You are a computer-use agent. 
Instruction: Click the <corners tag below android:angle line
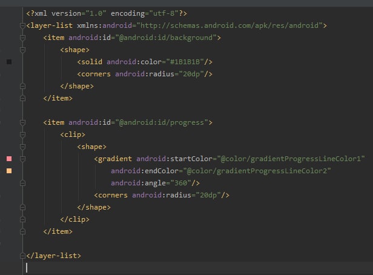pyautogui.click(x=111, y=195)
